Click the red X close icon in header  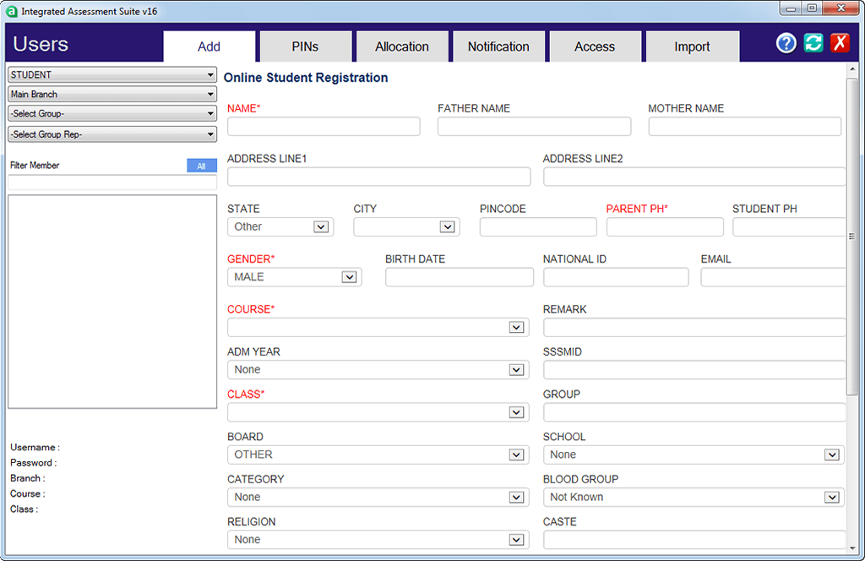coord(839,44)
